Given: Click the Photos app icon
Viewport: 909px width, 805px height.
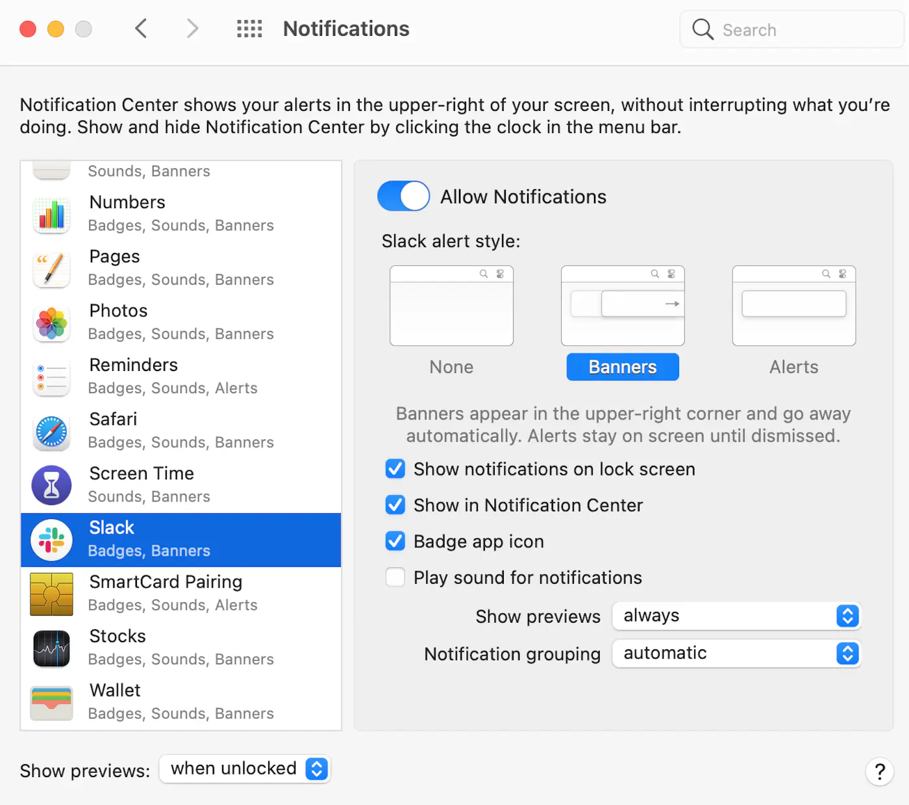Looking at the screenshot, I should [x=51, y=323].
